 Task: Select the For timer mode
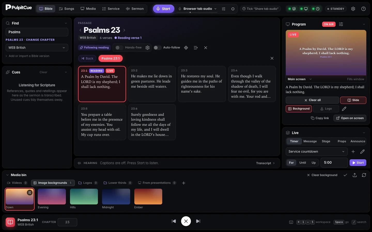pos(291,163)
